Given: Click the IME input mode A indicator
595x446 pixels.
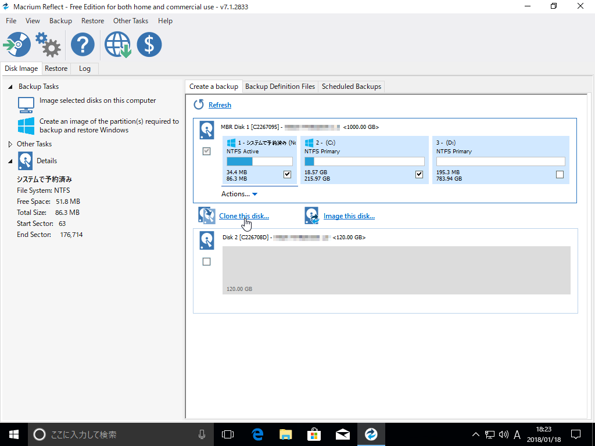Looking at the screenshot, I should [x=517, y=434].
